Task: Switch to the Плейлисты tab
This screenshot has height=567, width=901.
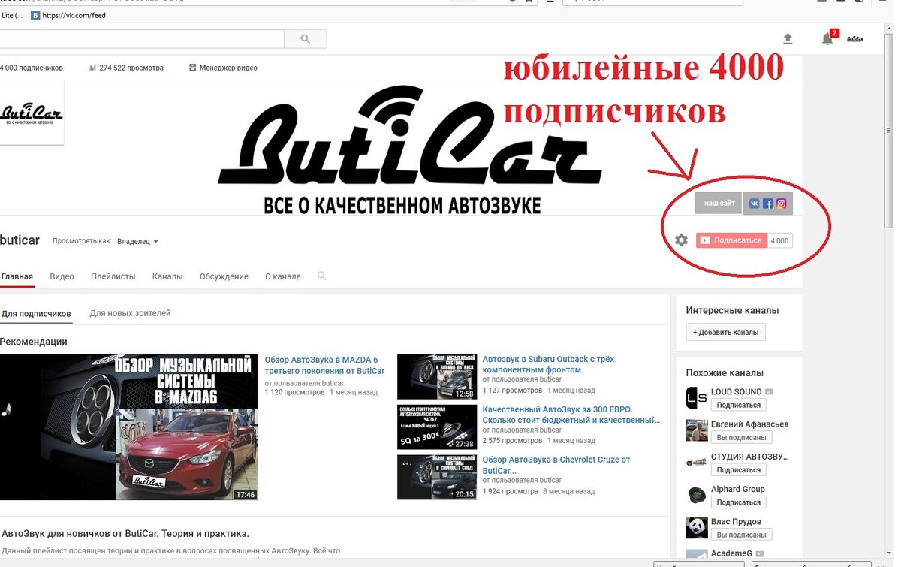Action: (113, 276)
